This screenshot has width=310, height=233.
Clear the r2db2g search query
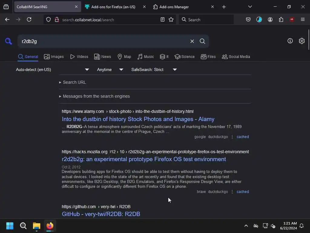pos(192,41)
